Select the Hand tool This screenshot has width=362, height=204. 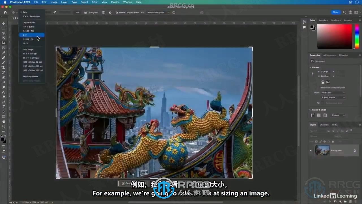[4, 122]
